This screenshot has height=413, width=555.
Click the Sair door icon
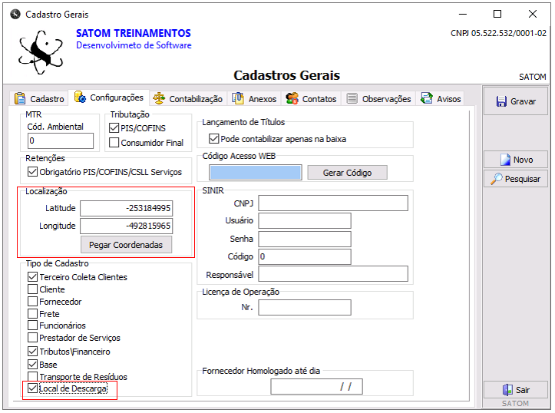(507, 390)
